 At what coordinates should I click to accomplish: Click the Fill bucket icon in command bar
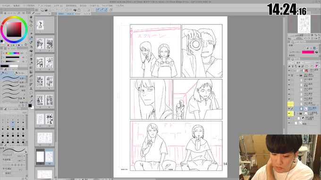(75, 10)
